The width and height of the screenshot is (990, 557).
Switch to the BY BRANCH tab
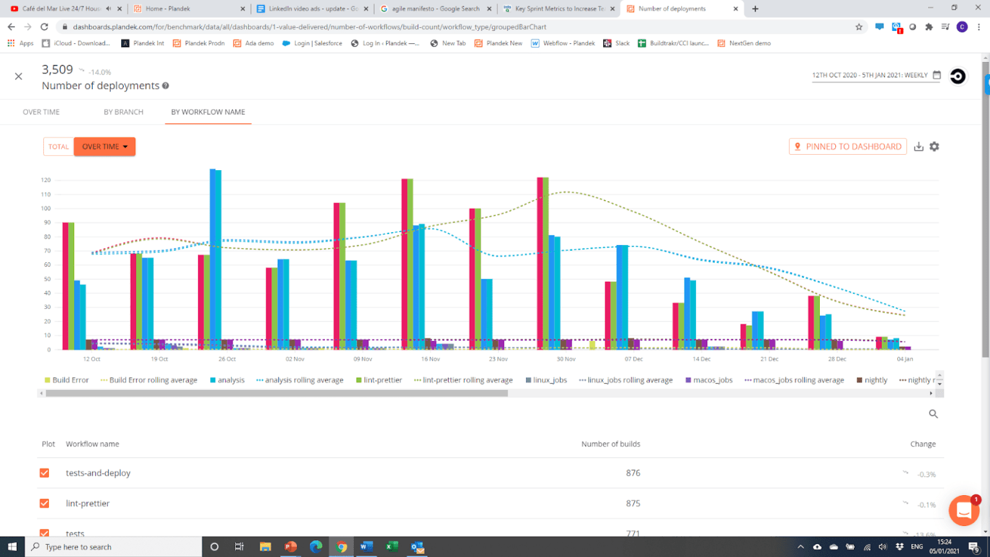pyautogui.click(x=123, y=112)
